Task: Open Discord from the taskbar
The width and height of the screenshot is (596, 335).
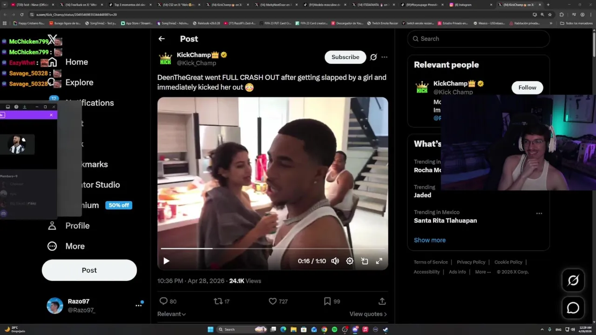Action: pos(355,329)
